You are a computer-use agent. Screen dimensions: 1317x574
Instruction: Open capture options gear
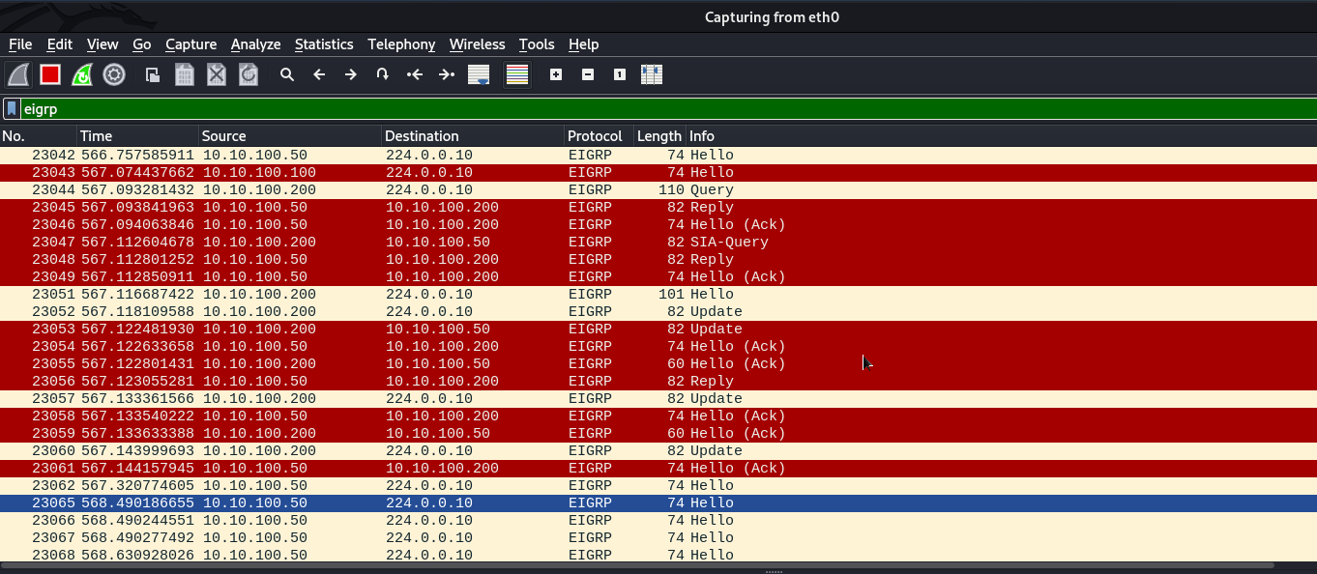[x=114, y=74]
